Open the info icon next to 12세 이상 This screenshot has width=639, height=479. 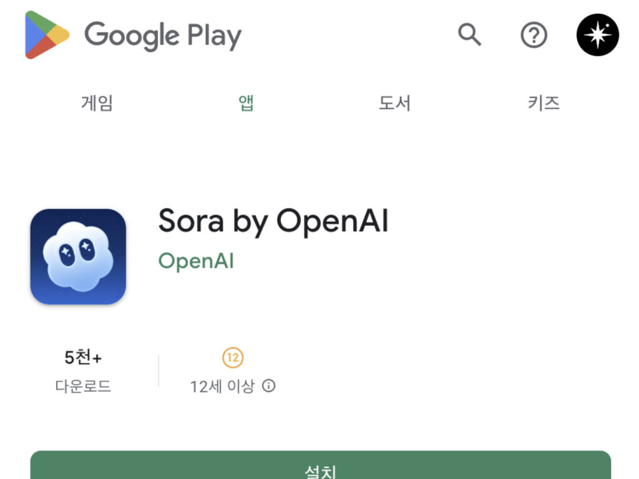(268, 385)
